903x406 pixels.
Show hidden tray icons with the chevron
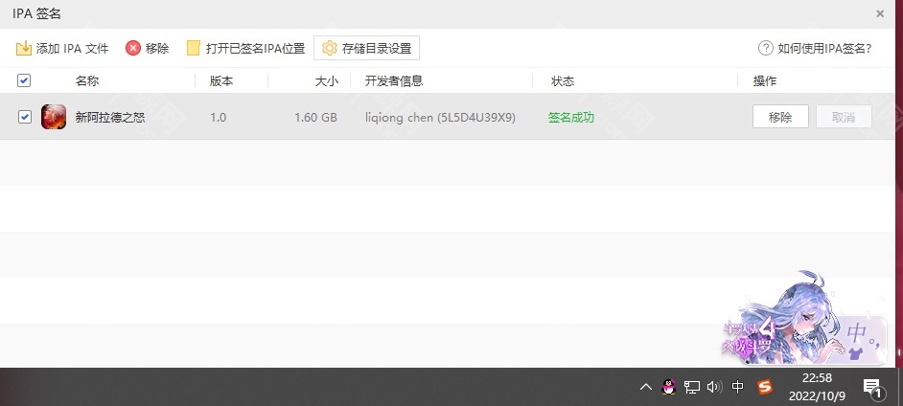coord(646,387)
